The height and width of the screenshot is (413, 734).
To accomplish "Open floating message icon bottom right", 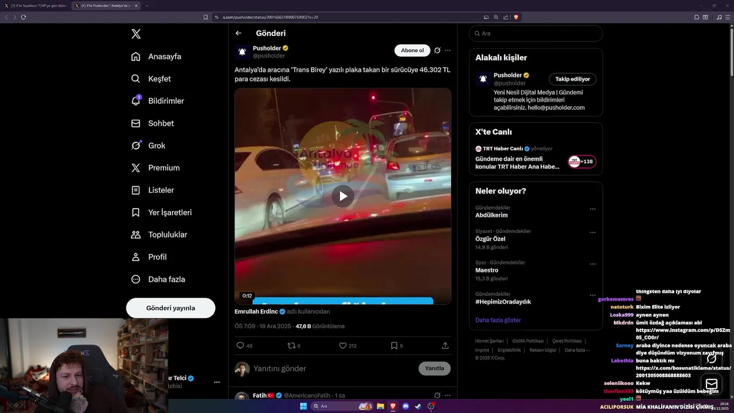I will (711, 384).
